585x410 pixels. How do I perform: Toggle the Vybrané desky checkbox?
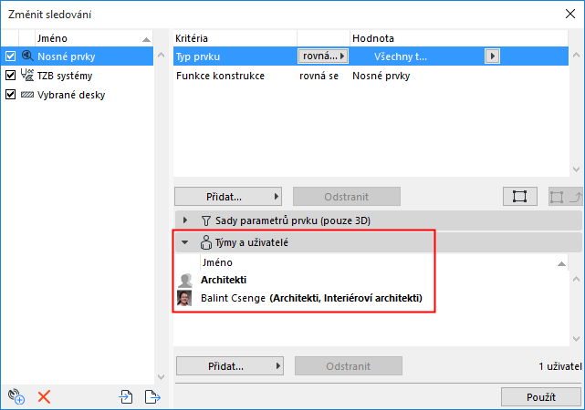pyautogui.click(x=10, y=95)
